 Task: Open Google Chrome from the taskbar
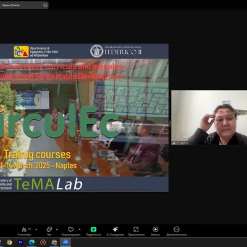(x=9, y=242)
